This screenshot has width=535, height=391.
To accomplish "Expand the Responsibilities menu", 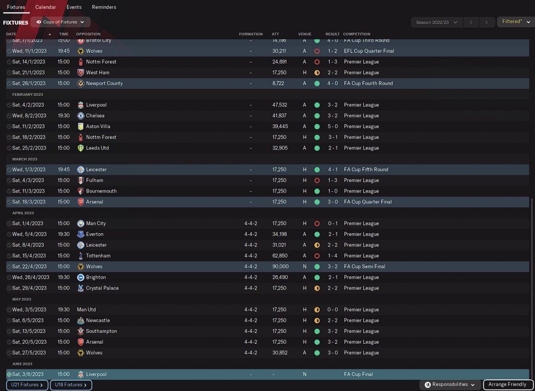I will 450,385.
